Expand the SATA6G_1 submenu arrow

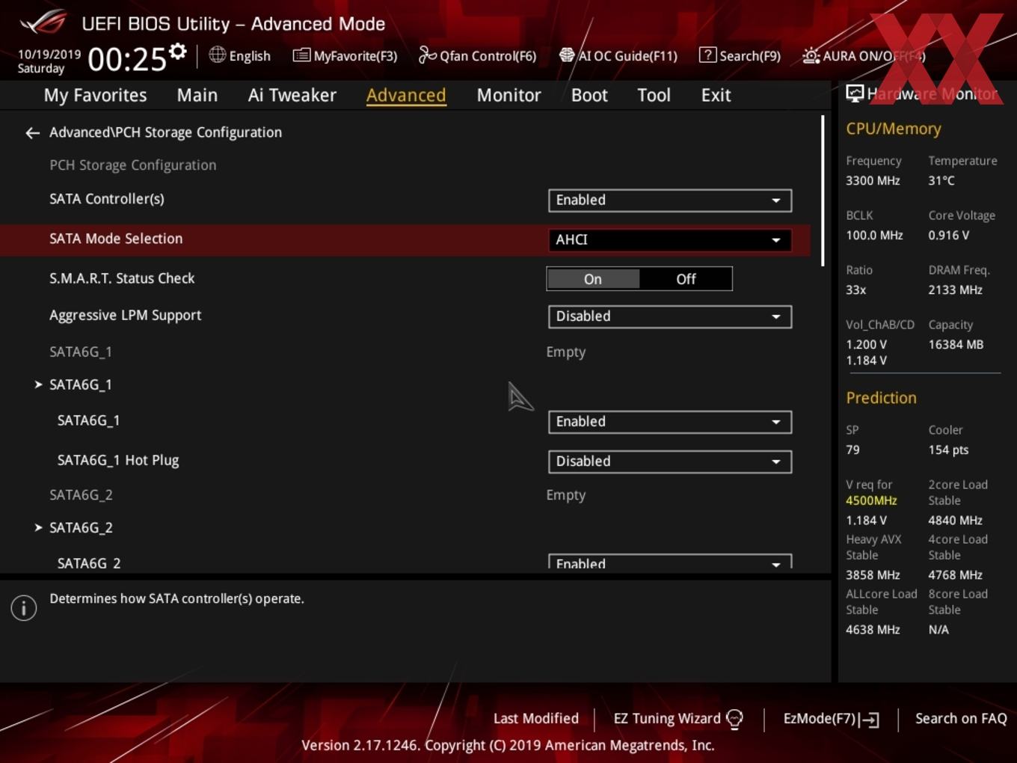click(38, 384)
